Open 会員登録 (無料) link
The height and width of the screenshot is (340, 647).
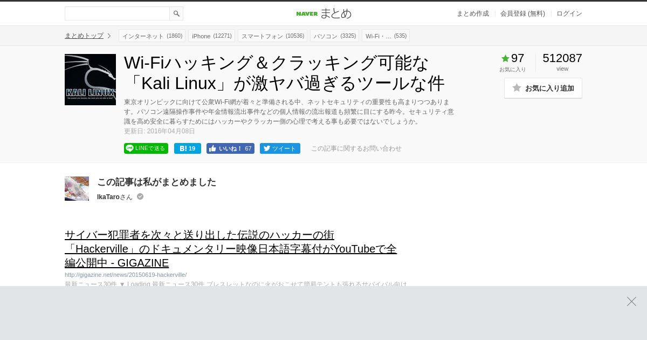point(522,13)
